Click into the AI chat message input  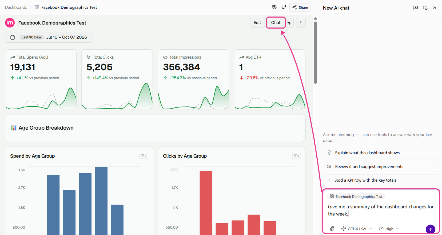point(381,210)
